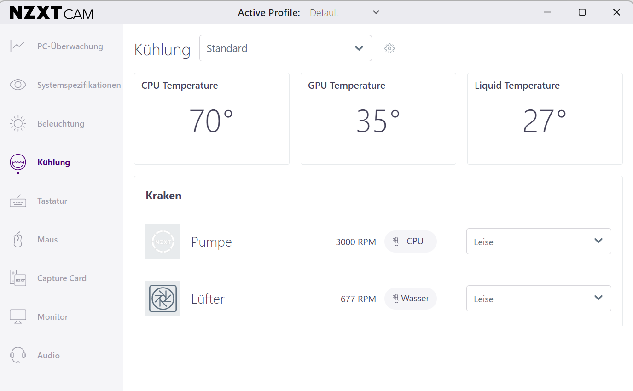Viewport: 633px width, 391px height.
Task: Click the 27° liquid temperature value
Action: click(545, 121)
